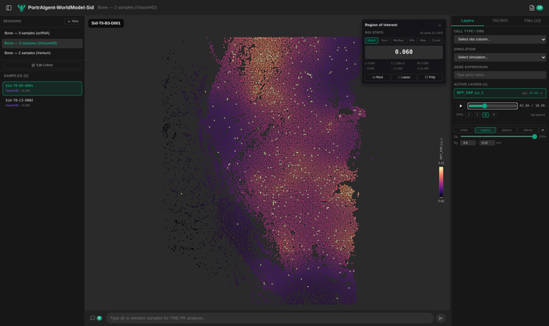The image size is (549, 326).
Task: Switch colormap to viridis
Action: point(464,130)
